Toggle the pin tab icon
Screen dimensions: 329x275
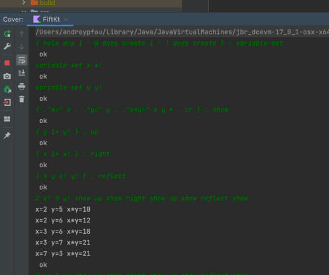click(7, 135)
